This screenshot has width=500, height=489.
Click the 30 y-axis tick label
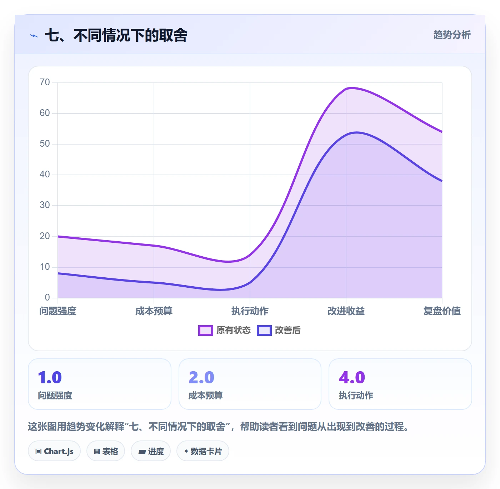point(45,205)
